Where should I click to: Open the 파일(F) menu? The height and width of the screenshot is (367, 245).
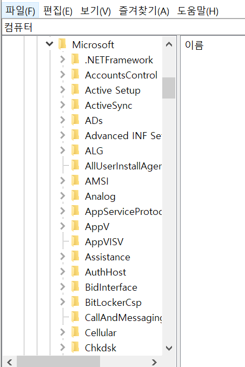(x=20, y=10)
